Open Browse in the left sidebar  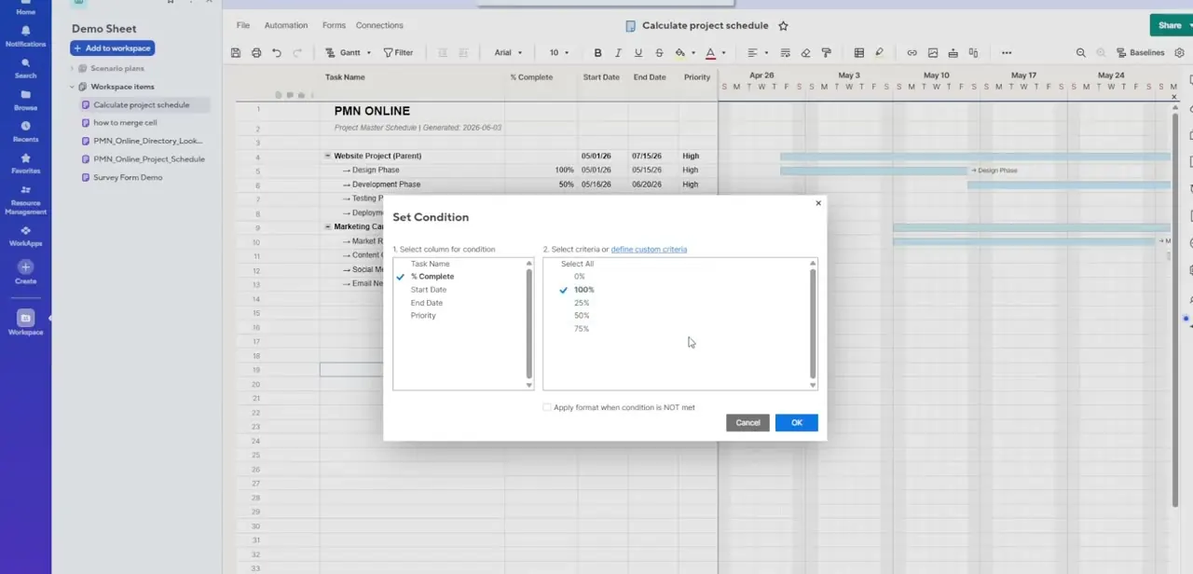(25, 100)
